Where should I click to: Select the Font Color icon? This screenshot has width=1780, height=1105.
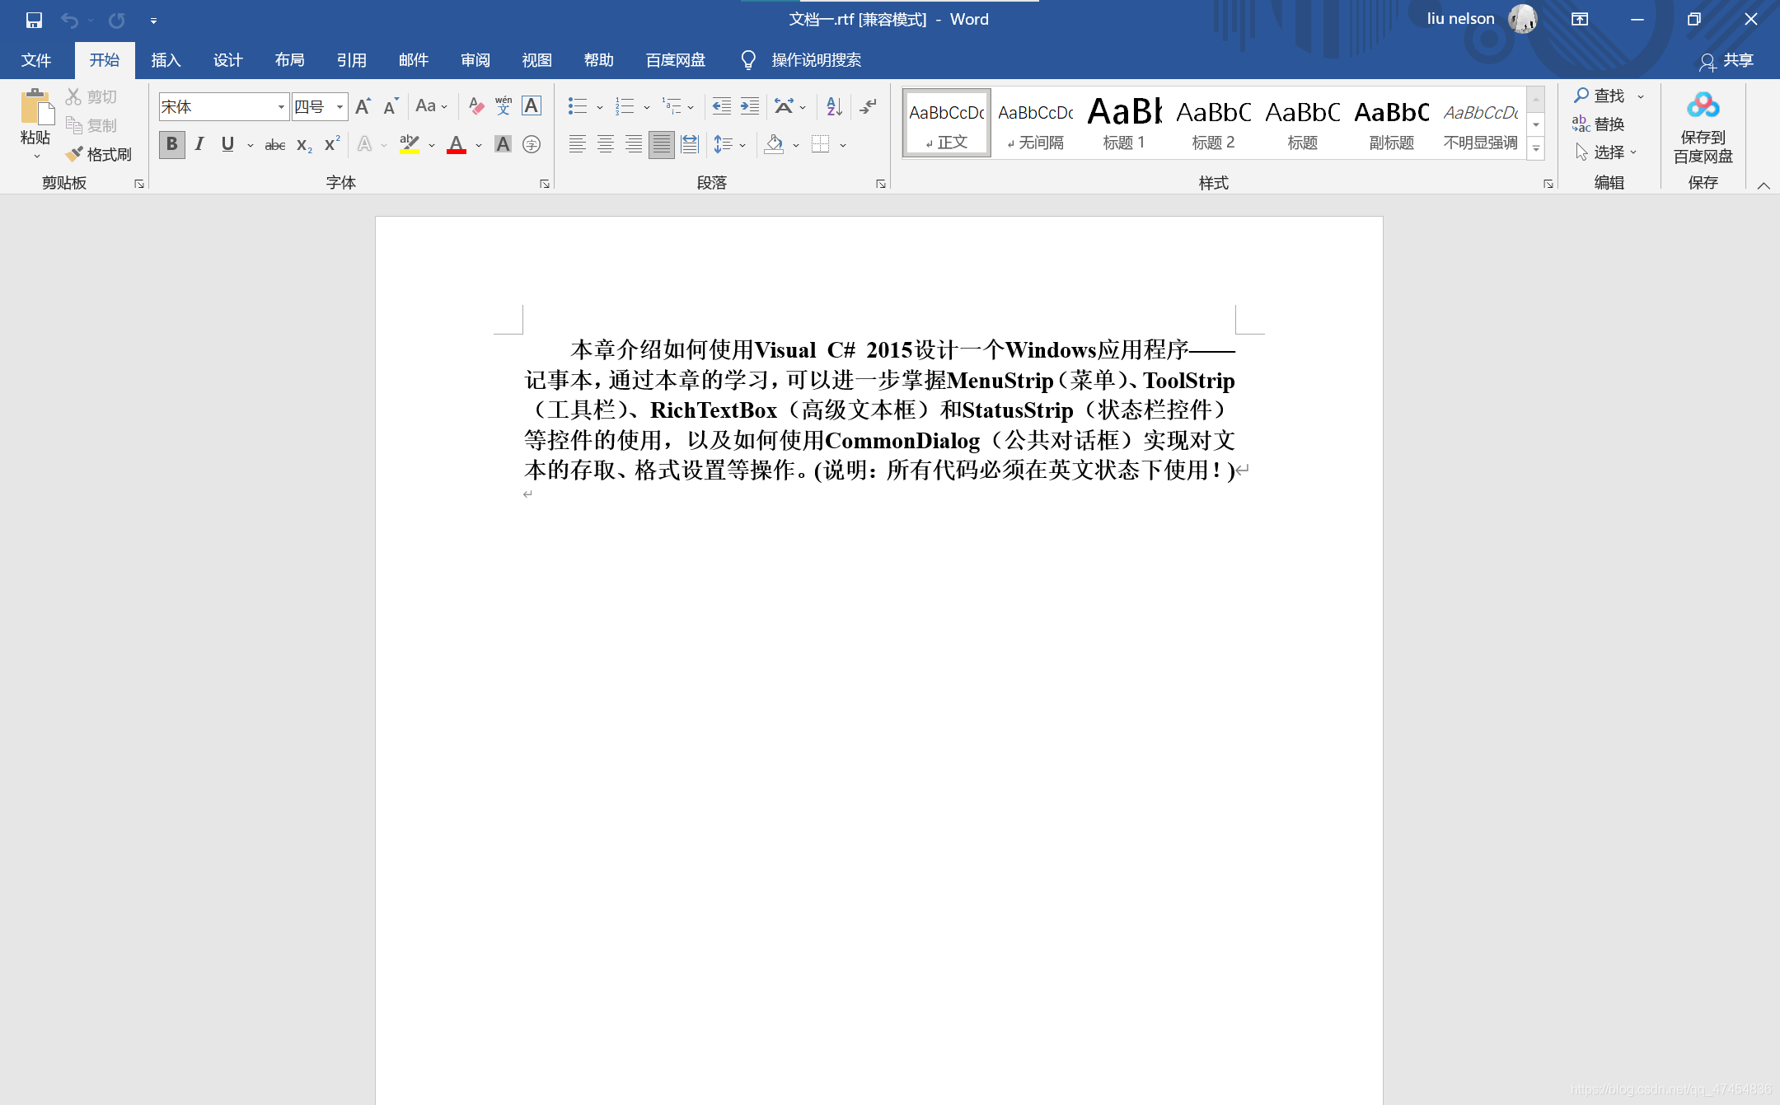[x=455, y=144]
